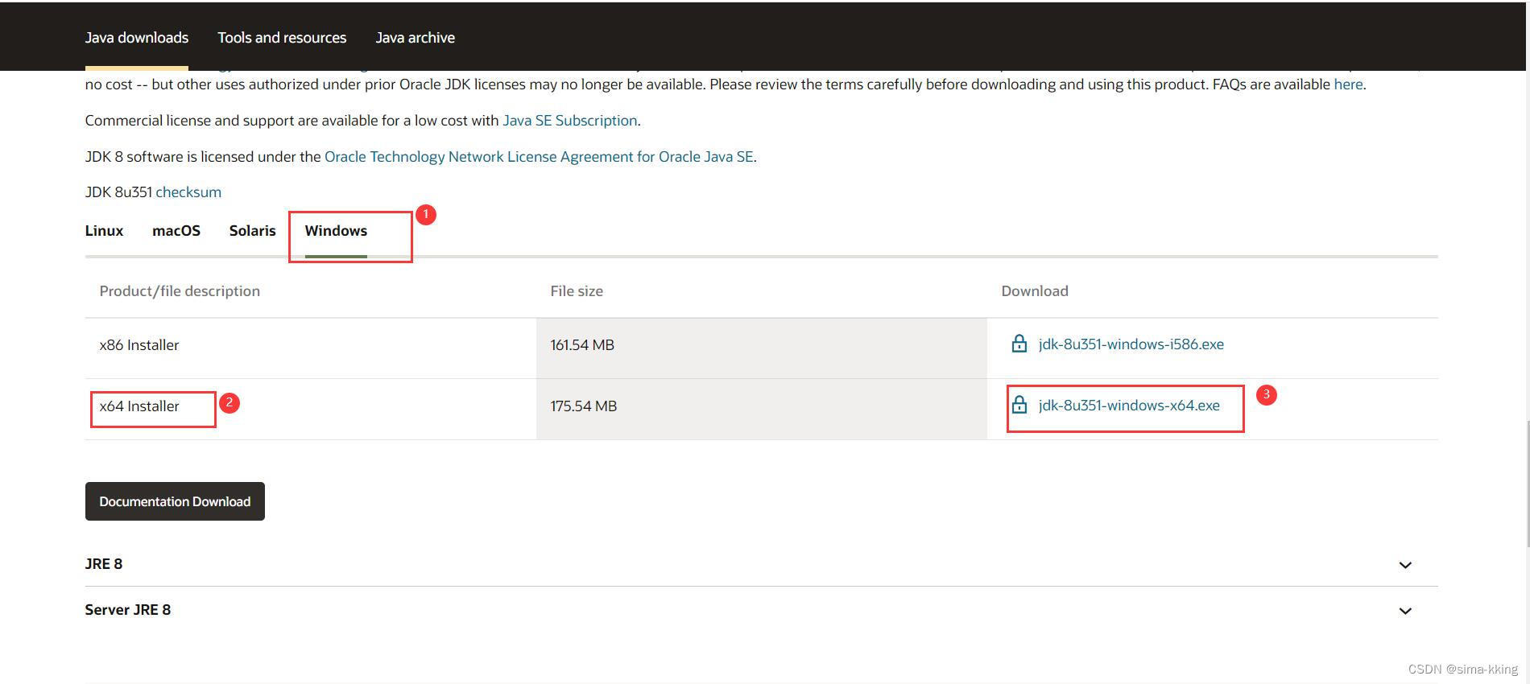Expand the Server JRE 8 chevron
Image resolution: width=1530 pixels, height=684 pixels.
pyautogui.click(x=1405, y=611)
